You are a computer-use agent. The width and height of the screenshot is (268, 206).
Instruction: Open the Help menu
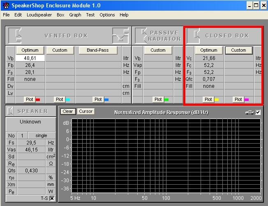tap(124, 15)
